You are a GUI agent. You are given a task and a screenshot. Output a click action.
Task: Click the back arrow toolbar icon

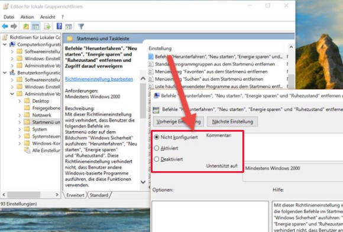point(5,27)
